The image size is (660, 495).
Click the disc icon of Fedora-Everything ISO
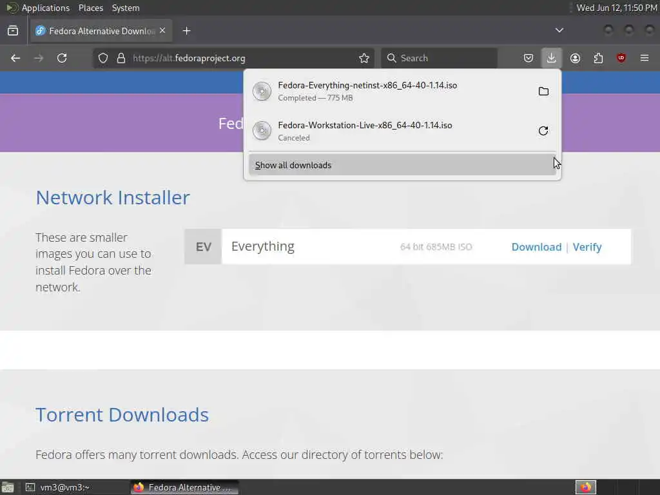(x=262, y=92)
